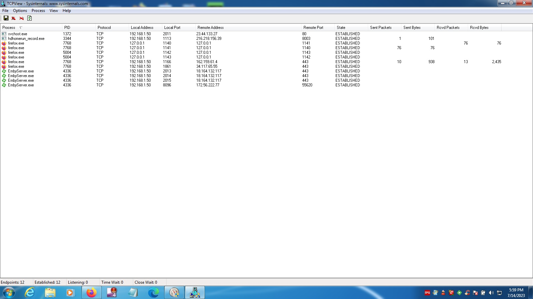Screen dimensions: 533x299
Task: Open Notepad from the taskbar
Action: (133, 293)
